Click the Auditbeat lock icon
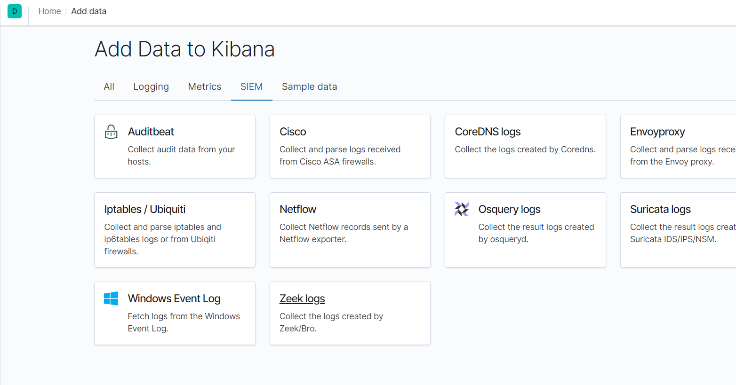736x385 pixels. [x=111, y=132]
